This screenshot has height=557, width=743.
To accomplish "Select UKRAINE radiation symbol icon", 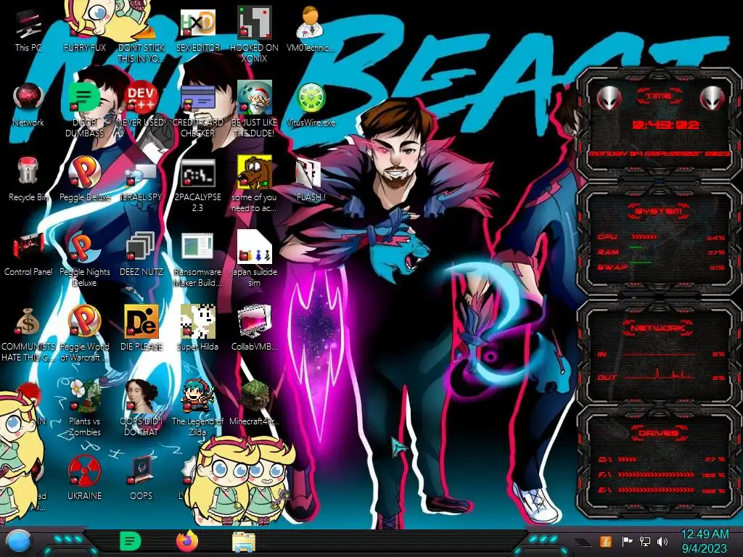I will (x=85, y=477).
